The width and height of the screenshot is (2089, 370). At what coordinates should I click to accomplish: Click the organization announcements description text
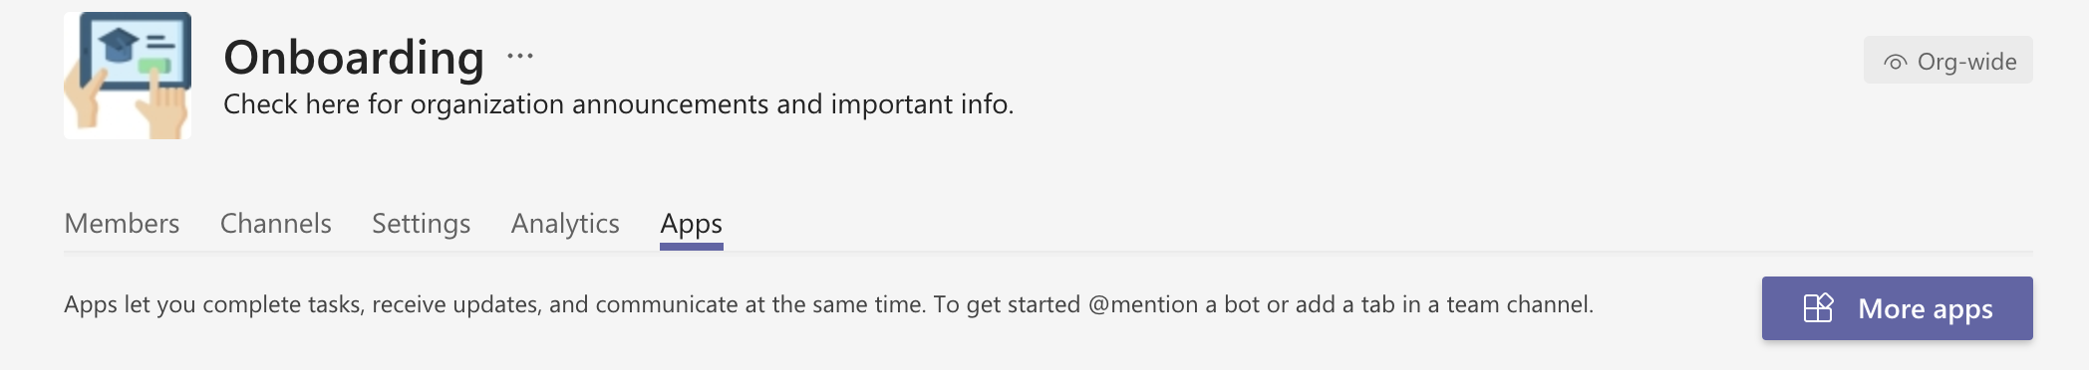tap(618, 103)
